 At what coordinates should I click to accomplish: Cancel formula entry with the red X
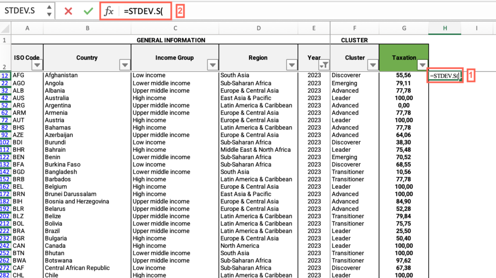click(68, 11)
